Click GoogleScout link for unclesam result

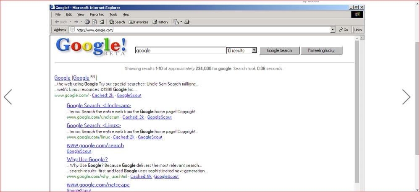click(x=160, y=117)
